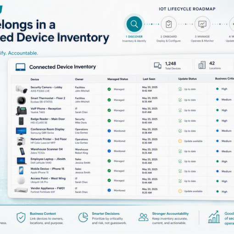This screenshot has height=234, width=234.
Task: Open the Security Camera – Lobby thumbnail
Action: click(22, 89)
